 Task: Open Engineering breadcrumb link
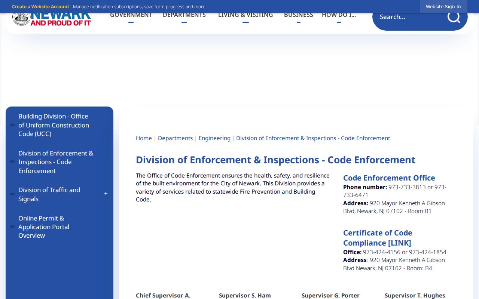tap(214, 138)
